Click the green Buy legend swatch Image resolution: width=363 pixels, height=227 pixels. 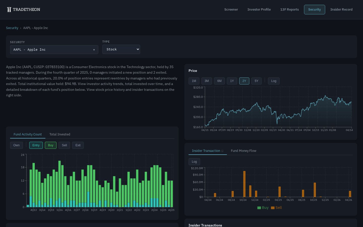coord(259,208)
